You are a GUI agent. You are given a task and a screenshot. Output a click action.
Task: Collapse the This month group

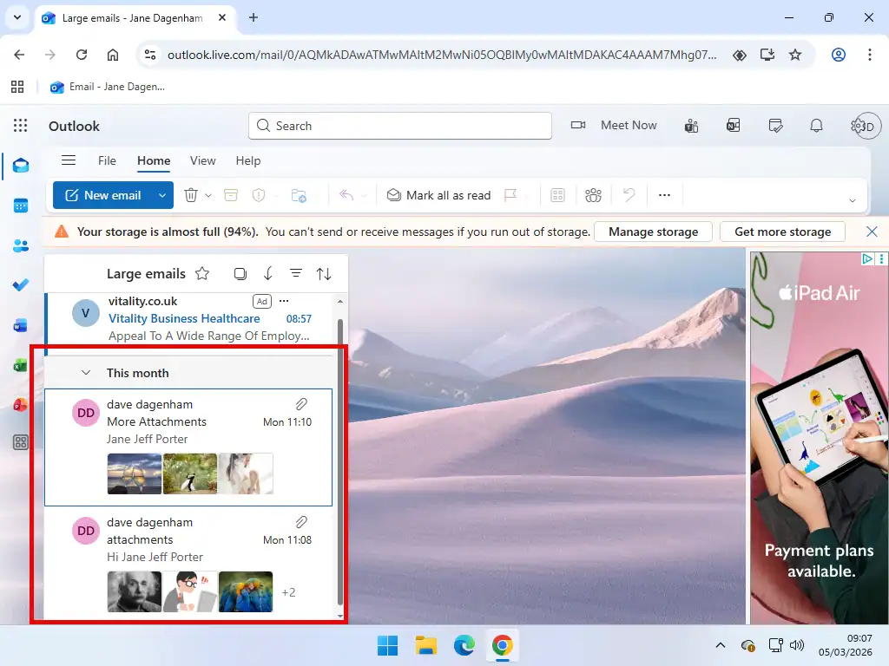tap(85, 372)
